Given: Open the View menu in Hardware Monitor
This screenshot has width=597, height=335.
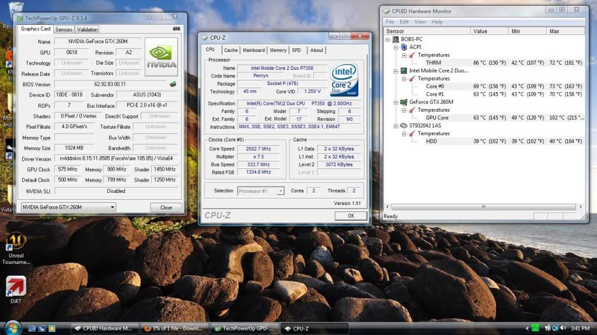Looking at the screenshot, I should point(420,22).
